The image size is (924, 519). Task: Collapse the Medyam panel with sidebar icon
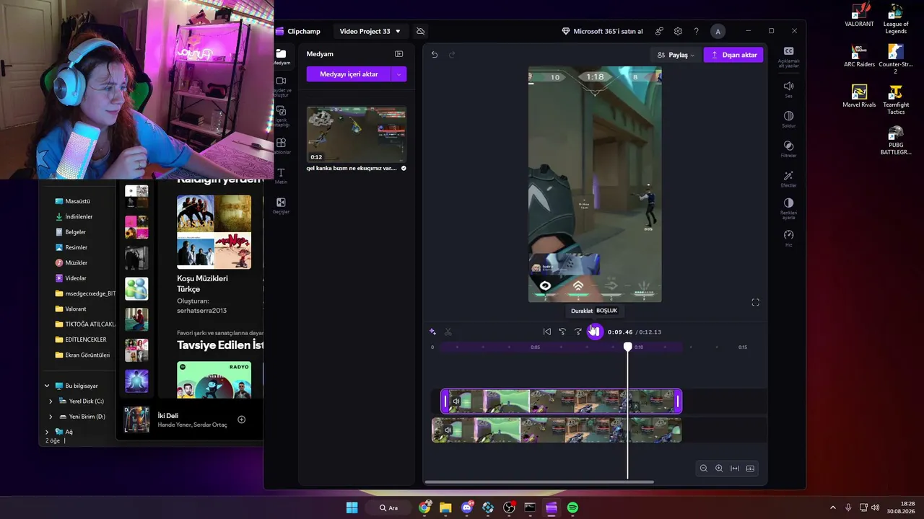[398, 54]
